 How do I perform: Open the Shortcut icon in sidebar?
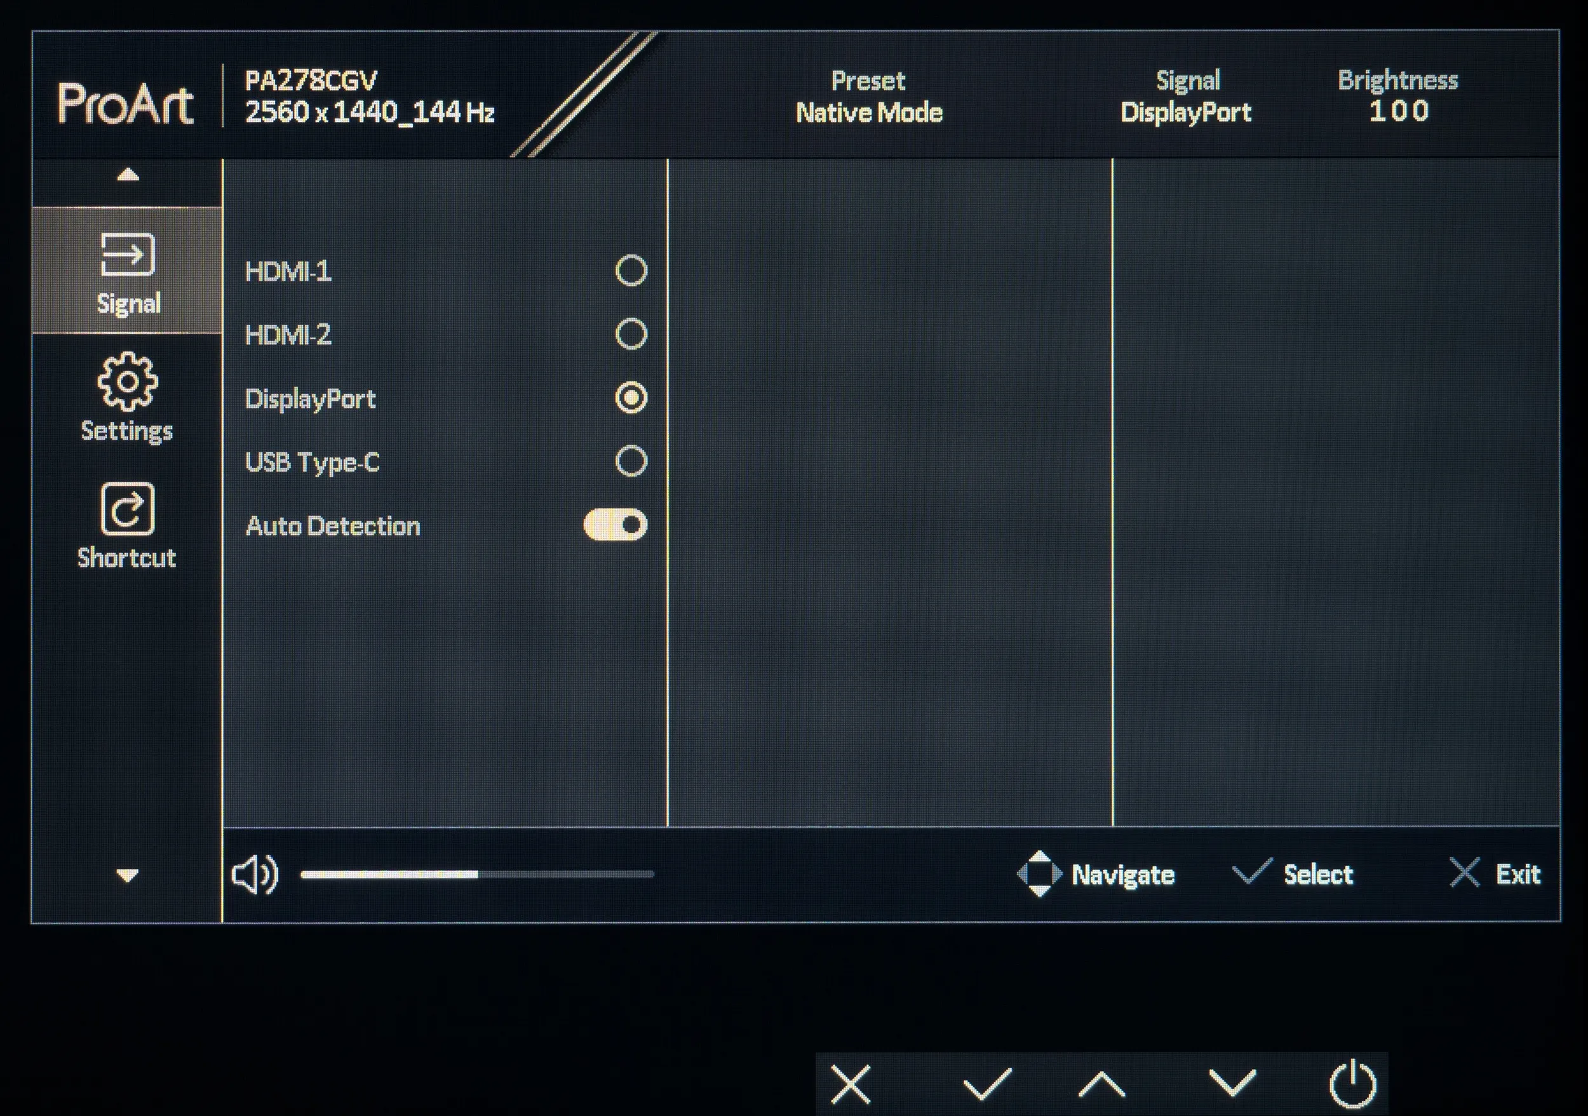point(127,509)
